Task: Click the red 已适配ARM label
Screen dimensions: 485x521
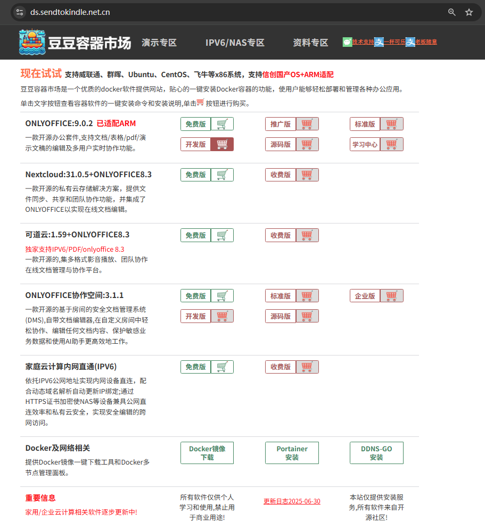Action: coord(117,123)
